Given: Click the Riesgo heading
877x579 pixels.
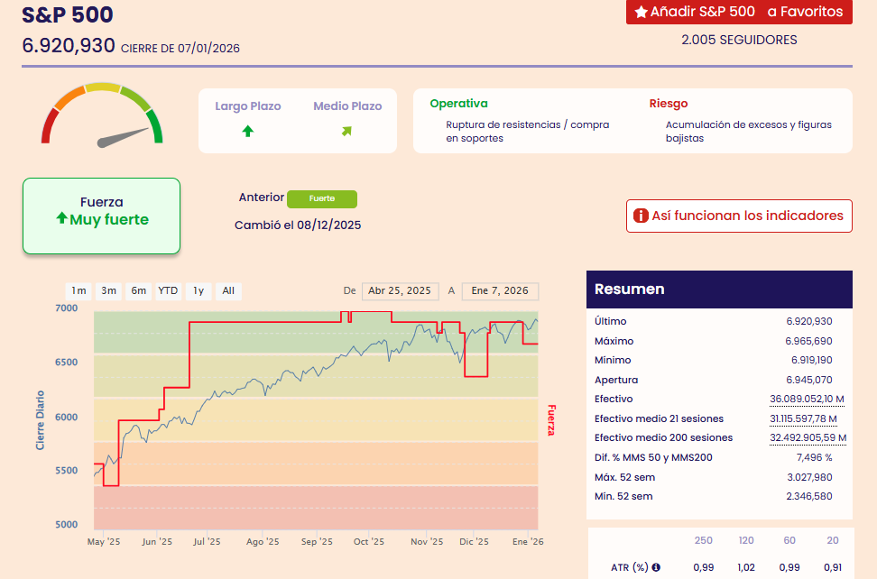Looking at the screenshot, I should (x=669, y=104).
